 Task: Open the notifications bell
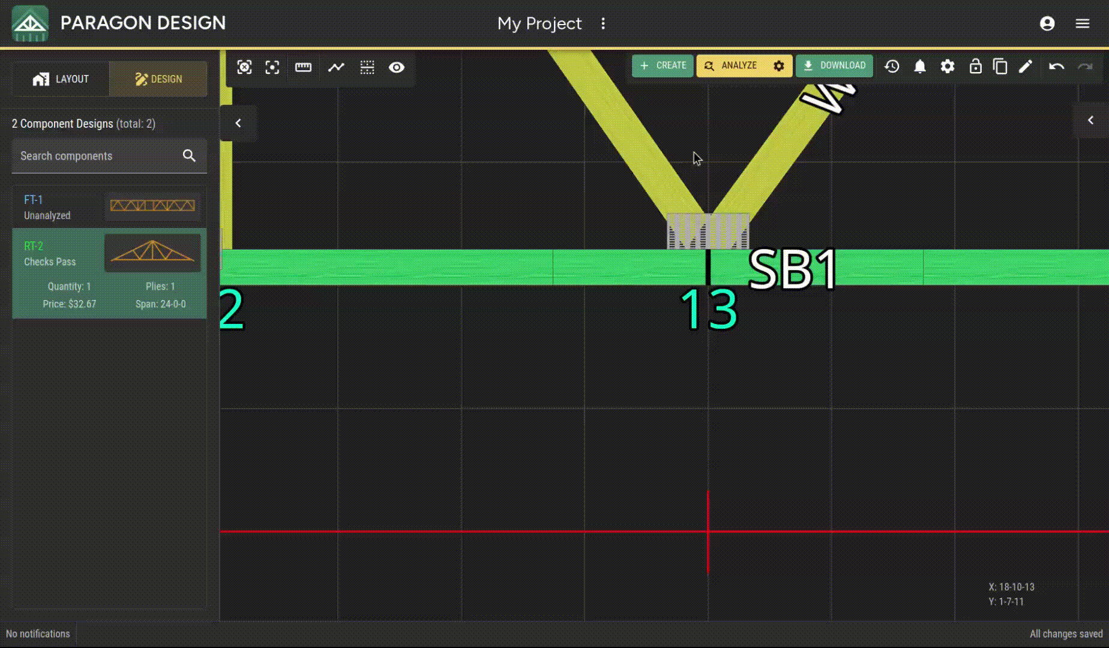coord(919,66)
